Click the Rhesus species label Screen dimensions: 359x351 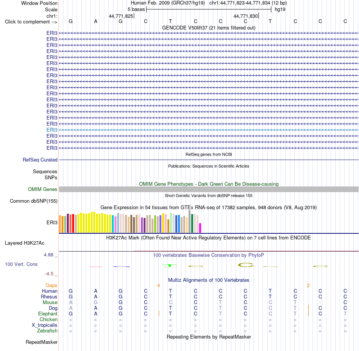(49, 297)
